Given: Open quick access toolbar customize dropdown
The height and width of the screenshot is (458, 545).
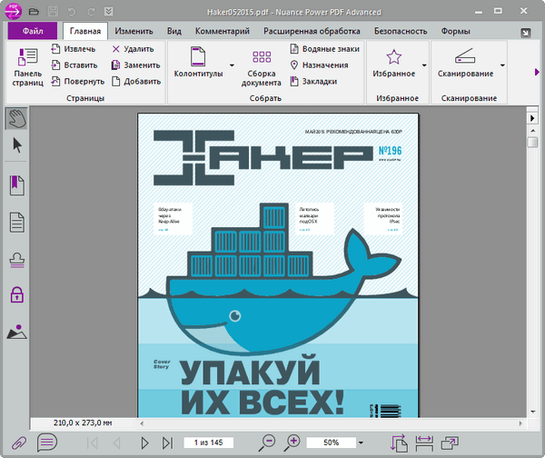Looking at the screenshot, I should coord(108,12).
